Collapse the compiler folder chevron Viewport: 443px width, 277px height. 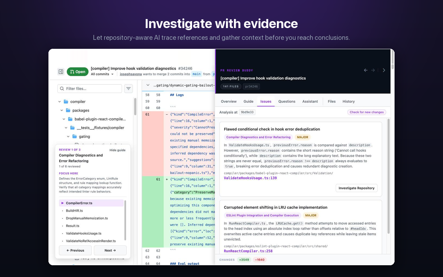tap(60, 102)
